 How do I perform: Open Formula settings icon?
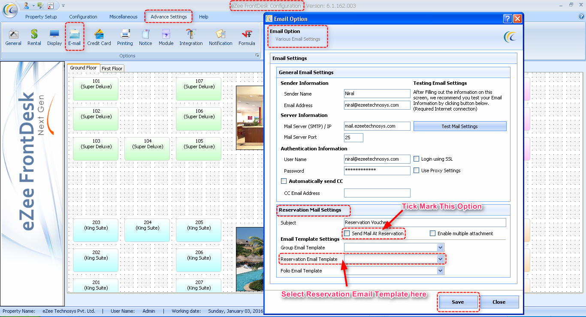pos(247,37)
